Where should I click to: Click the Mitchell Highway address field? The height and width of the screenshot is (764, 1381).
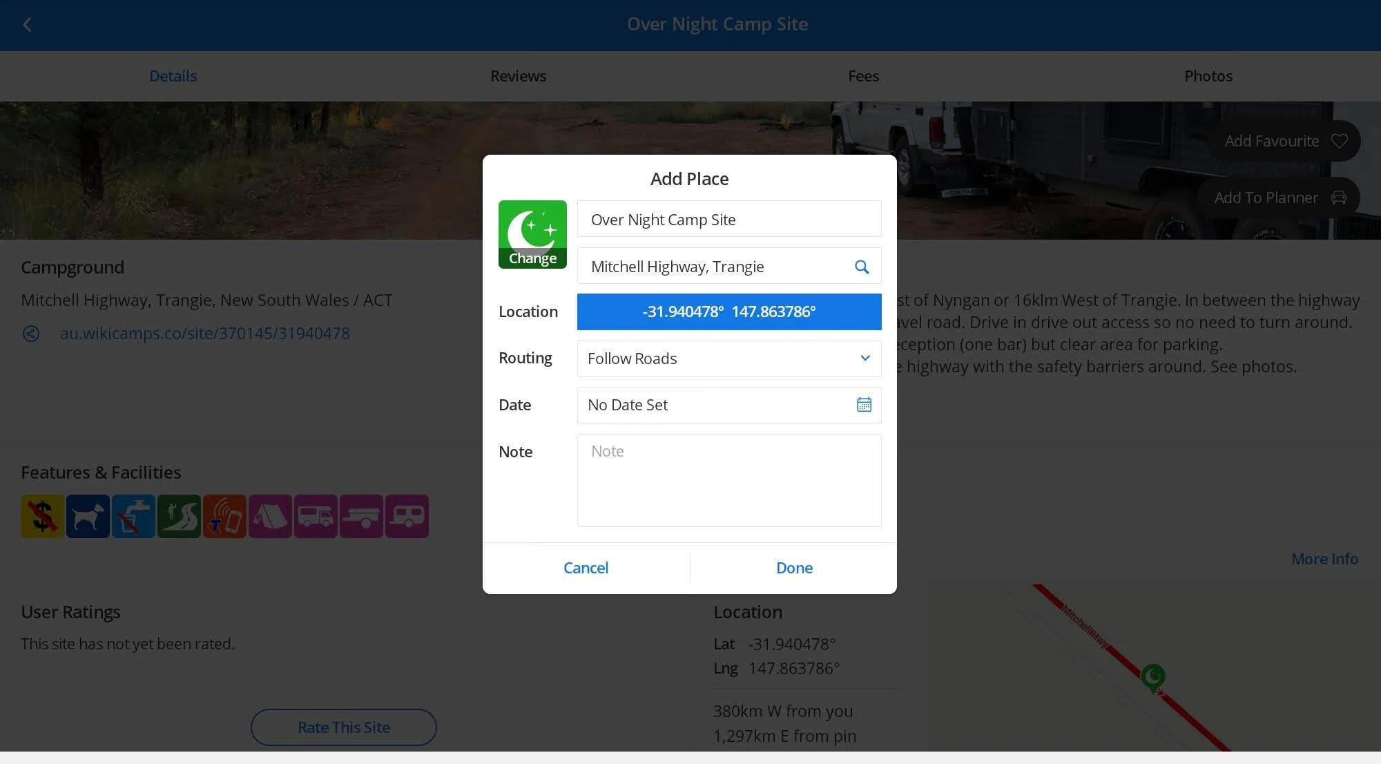tap(729, 267)
